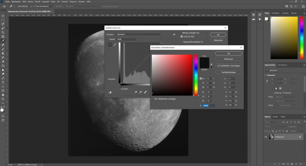Click the hex color code field
Image resolution: width=306 pixels, height=166 pixels.
[209, 105]
